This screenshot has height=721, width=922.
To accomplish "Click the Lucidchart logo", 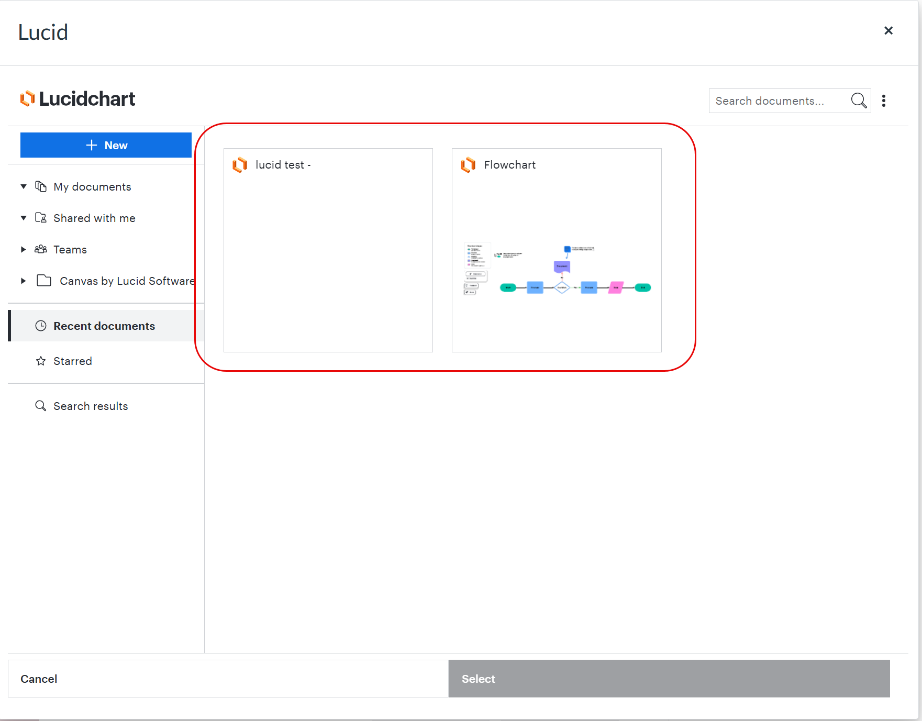I will [x=77, y=98].
